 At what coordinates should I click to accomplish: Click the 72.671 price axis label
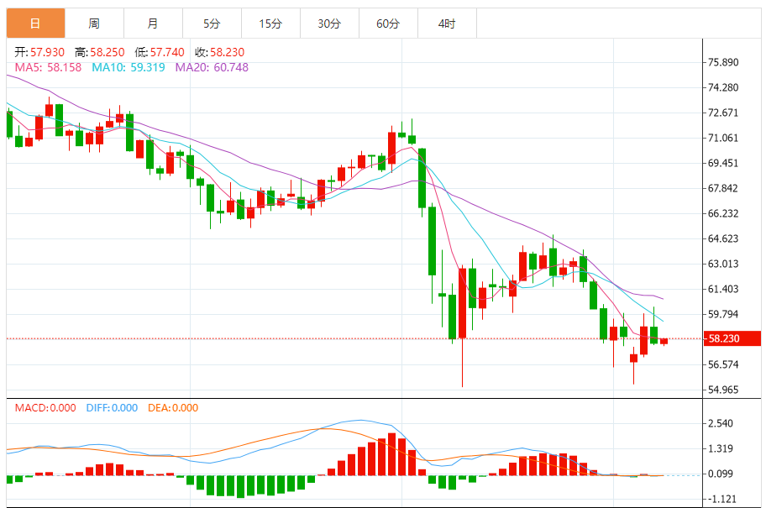click(723, 113)
